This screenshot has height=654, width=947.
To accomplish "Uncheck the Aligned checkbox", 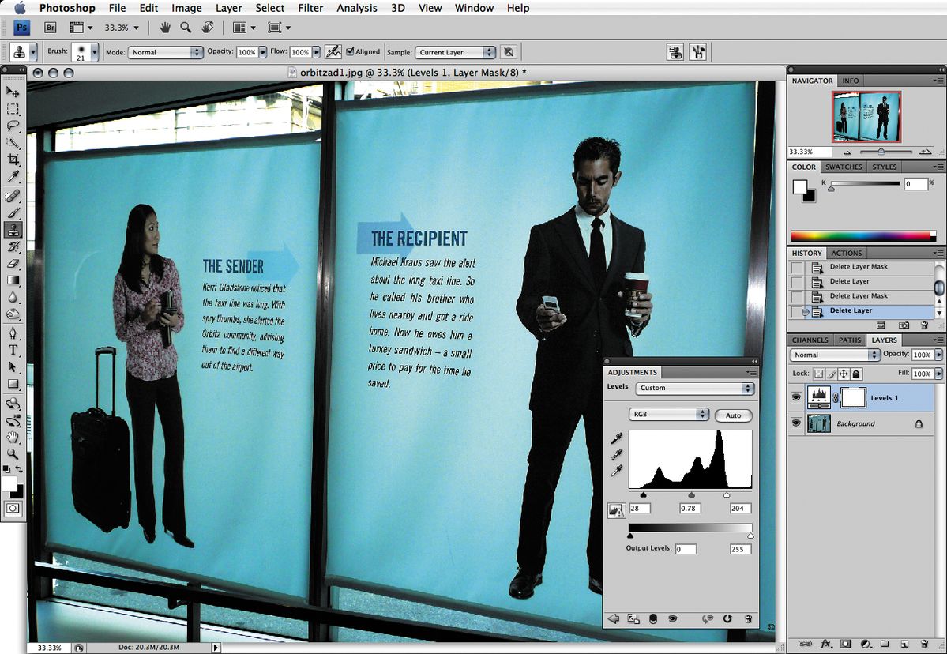I will click(350, 52).
